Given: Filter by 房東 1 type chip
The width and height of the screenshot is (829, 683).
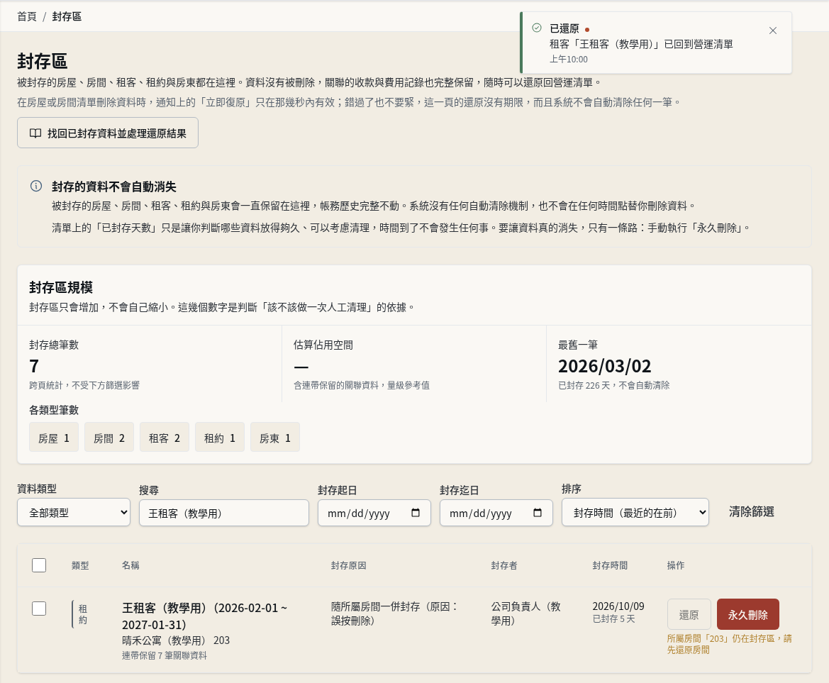Looking at the screenshot, I should 275,437.
